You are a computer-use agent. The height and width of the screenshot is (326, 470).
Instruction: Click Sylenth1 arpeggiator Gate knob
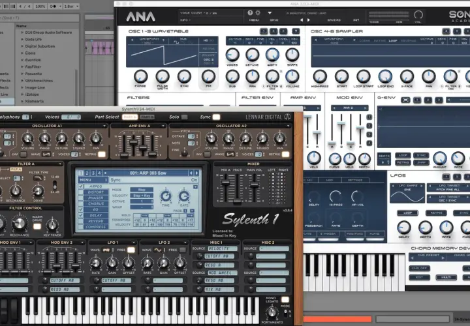pos(184,196)
